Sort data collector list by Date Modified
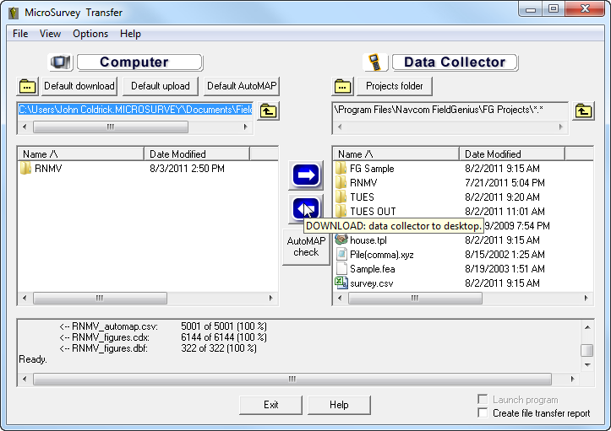Image resolution: width=611 pixels, height=431 pixels. click(x=512, y=154)
